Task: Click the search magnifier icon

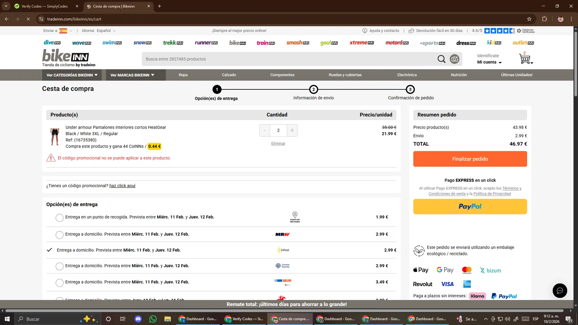Action: pyautogui.click(x=441, y=59)
